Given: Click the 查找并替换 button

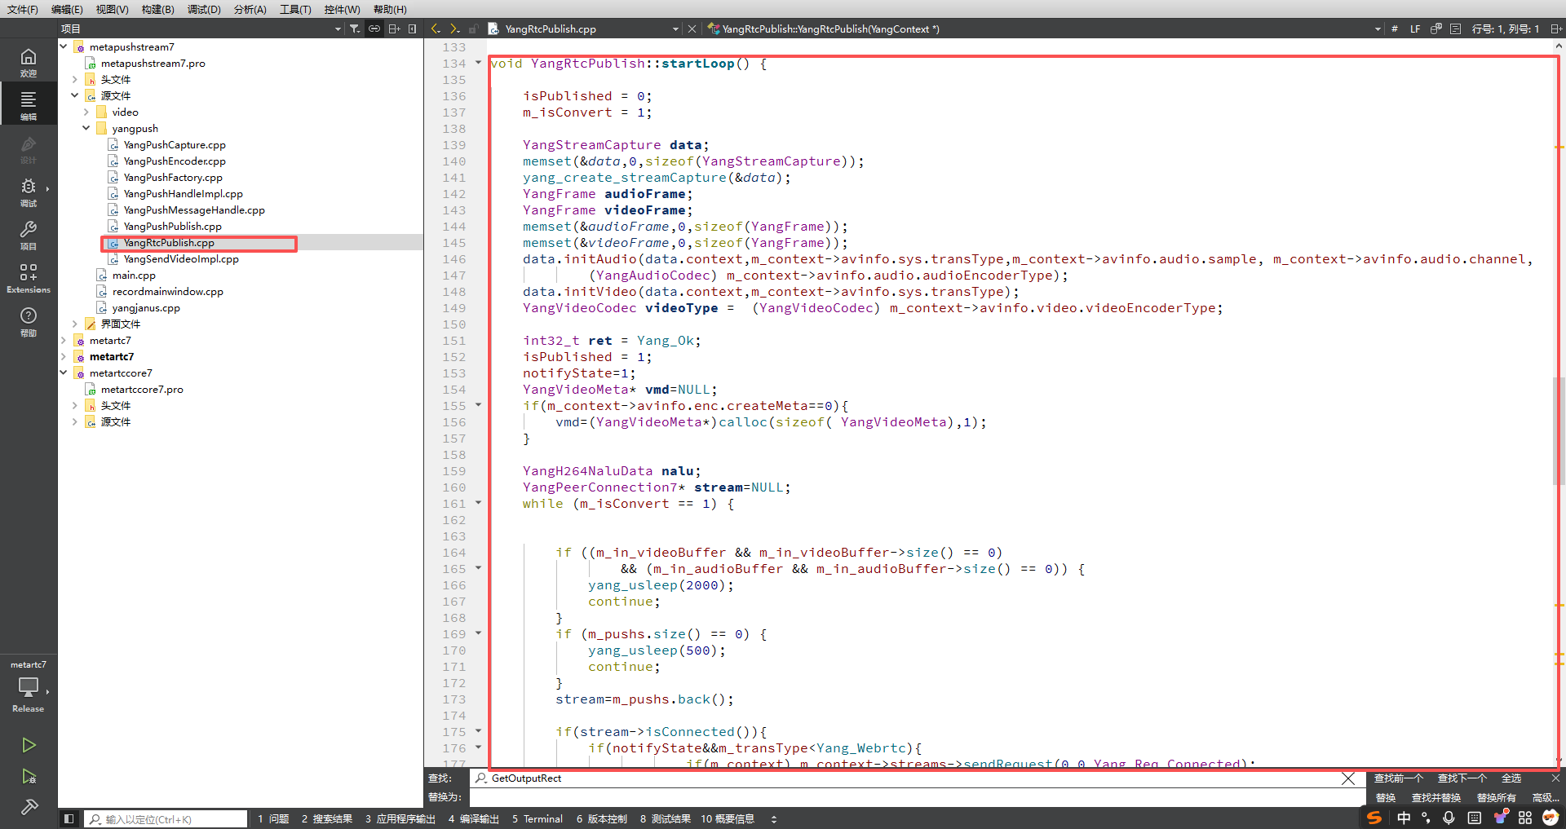Looking at the screenshot, I should [1436, 798].
